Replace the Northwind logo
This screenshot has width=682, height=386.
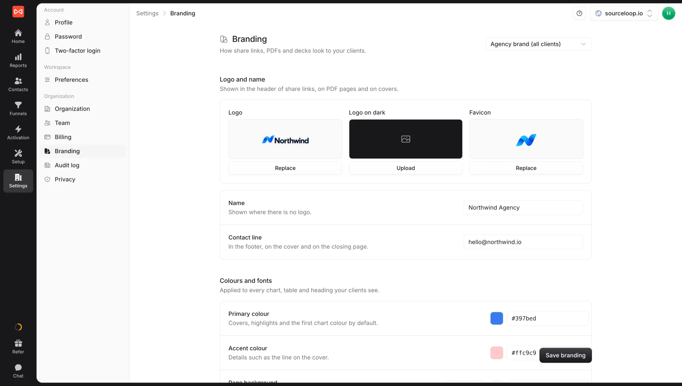(x=285, y=168)
